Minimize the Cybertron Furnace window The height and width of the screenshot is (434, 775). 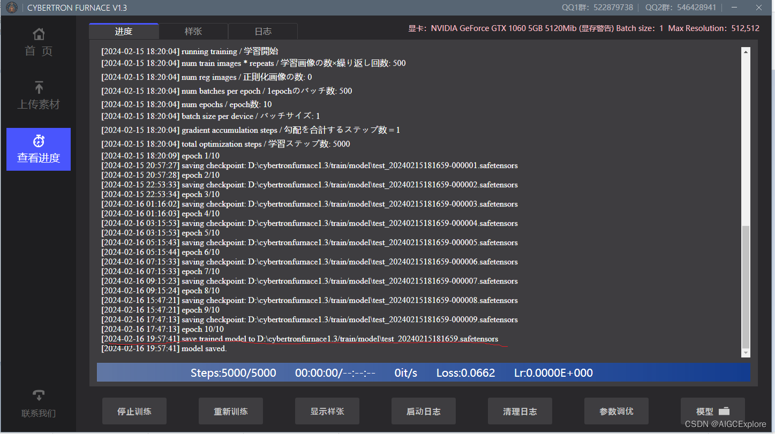pos(733,7)
